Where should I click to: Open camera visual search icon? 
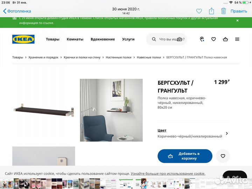click(180, 39)
